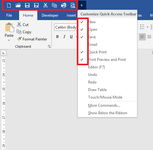153x150 pixels.
Task: Click the New document icon in Quick Access Toolbar
Action: (x=9, y=5)
